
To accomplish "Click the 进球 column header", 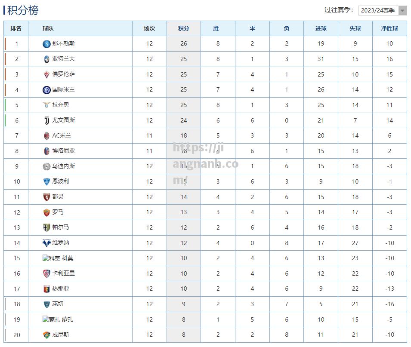I will [321, 28].
